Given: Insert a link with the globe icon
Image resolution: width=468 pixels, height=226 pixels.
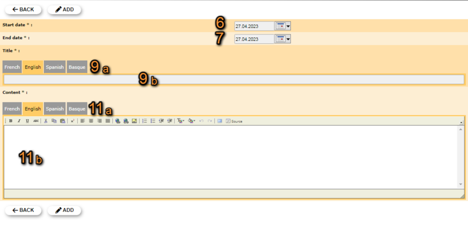Looking at the screenshot, I should 118,121.
